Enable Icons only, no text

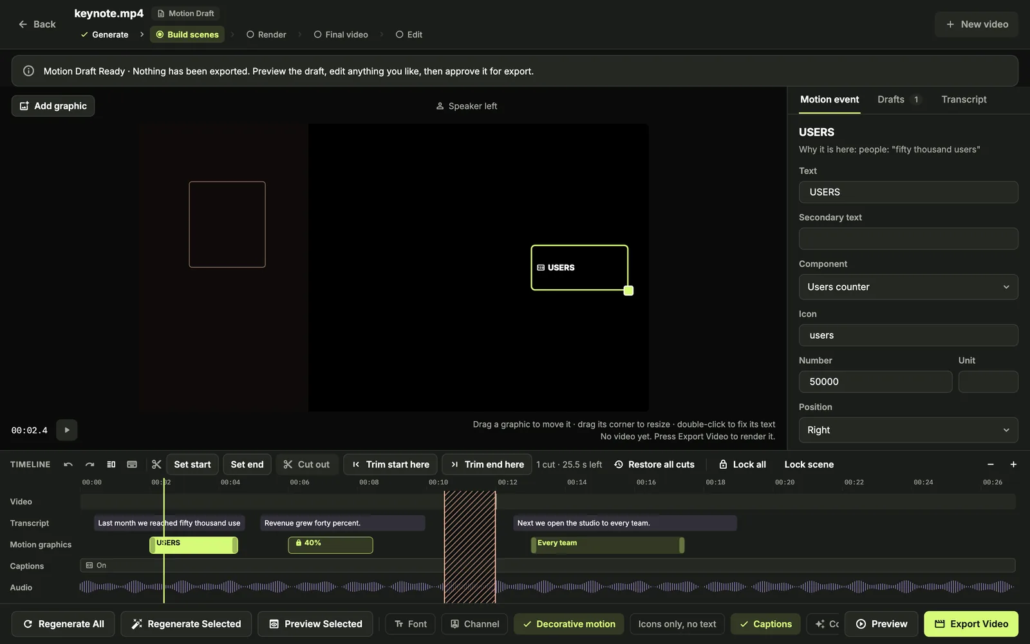[677, 624]
